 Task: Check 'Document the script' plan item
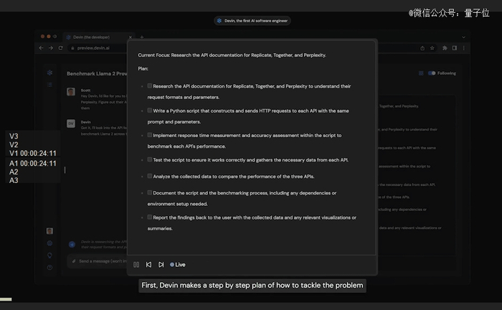[x=149, y=192]
